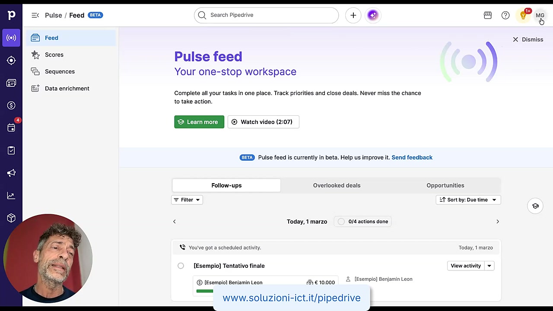Switch to the Overlooked deals tab
The image size is (553, 311).
[337, 185]
